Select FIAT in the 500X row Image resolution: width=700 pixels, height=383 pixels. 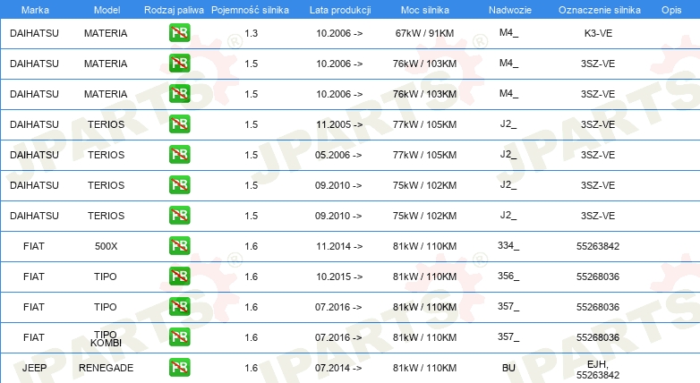tap(34, 246)
